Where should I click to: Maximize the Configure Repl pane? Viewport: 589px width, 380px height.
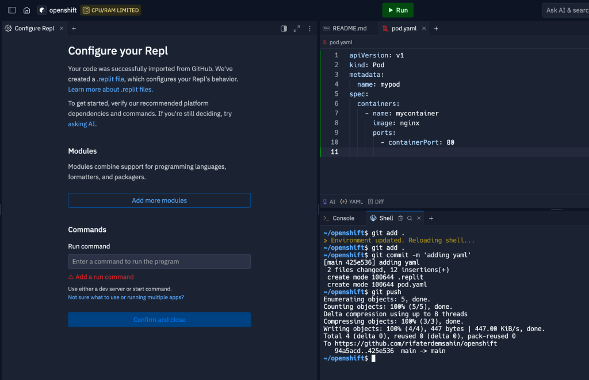point(297,29)
